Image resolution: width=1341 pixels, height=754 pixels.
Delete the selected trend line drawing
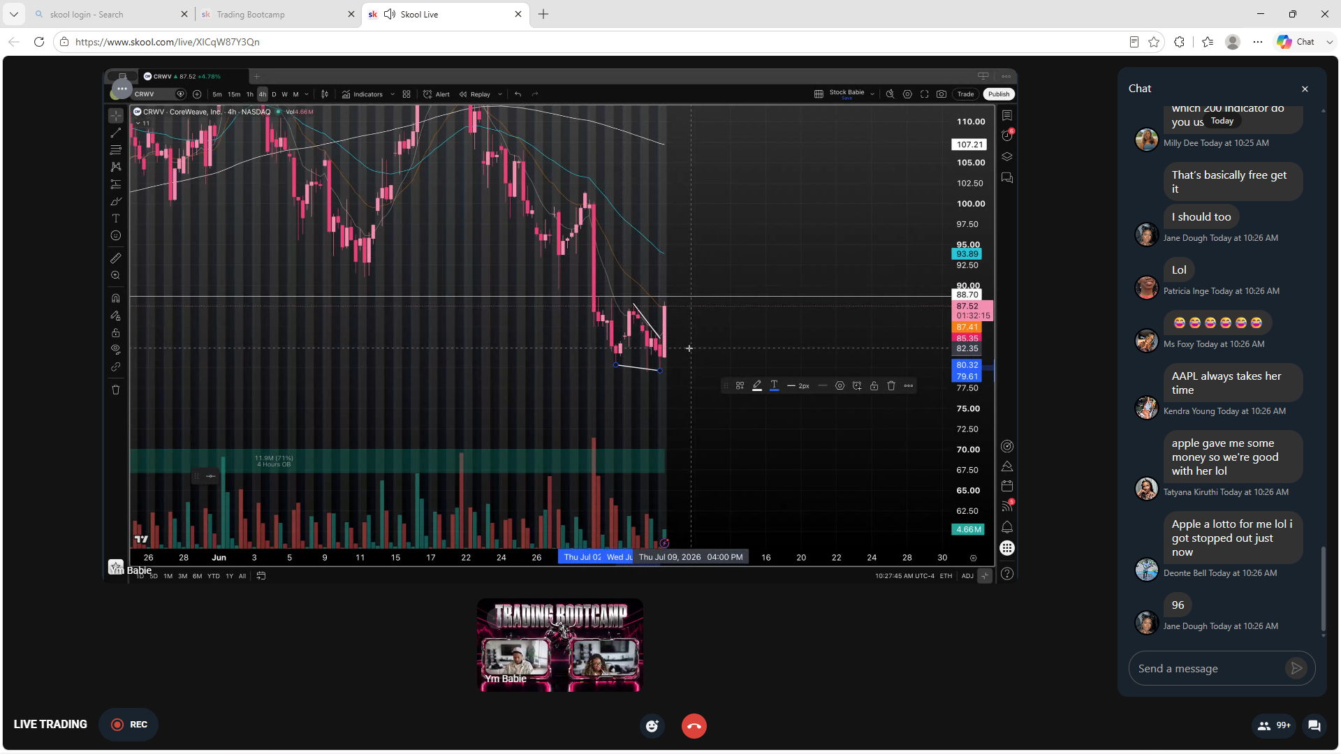(891, 386)
